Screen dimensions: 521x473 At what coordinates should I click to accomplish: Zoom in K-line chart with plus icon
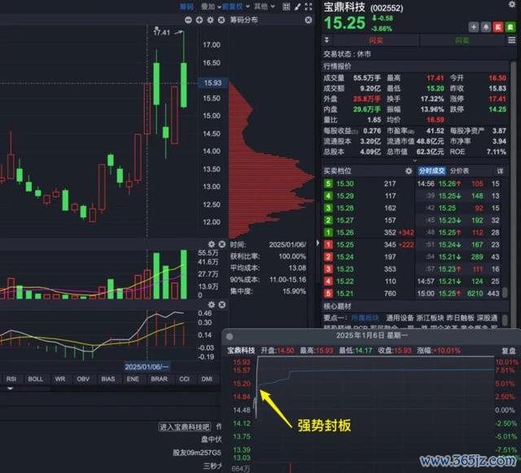199,20
